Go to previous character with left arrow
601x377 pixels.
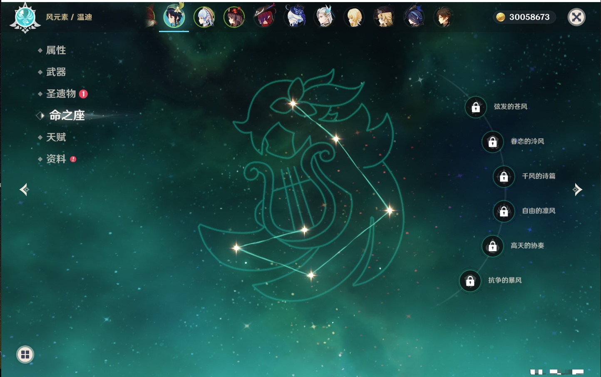(x=24, y=190)
